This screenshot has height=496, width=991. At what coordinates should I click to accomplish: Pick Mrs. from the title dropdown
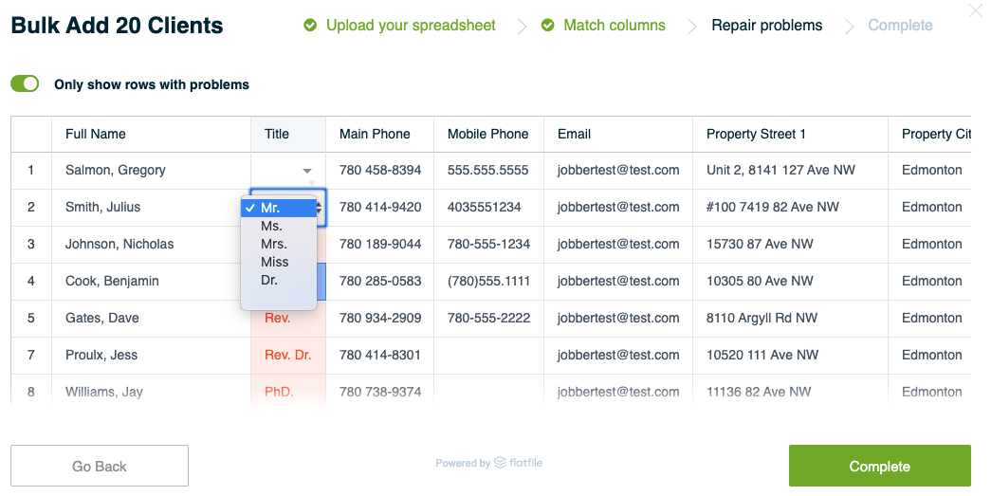(279, 244)
